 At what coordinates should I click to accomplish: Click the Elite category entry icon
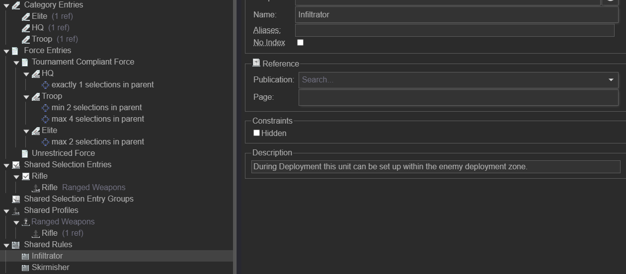(x=26, y=16)
